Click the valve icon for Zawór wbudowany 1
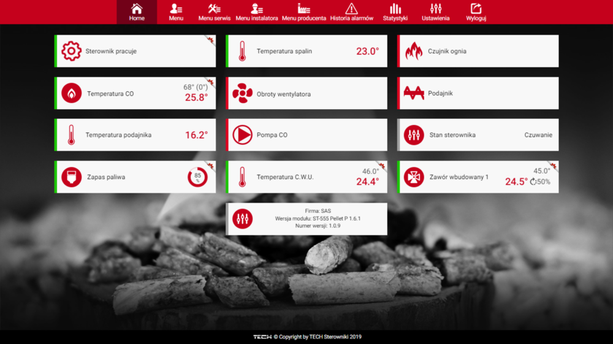The width and height of the screenshot is (613, 344). (414, 177)
